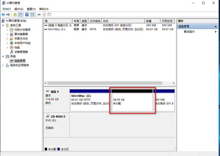The width and height of the screenshot is (220, 156).
Task: Click the 服务和应用程序 icon
Action: click(x=7, y=65)
